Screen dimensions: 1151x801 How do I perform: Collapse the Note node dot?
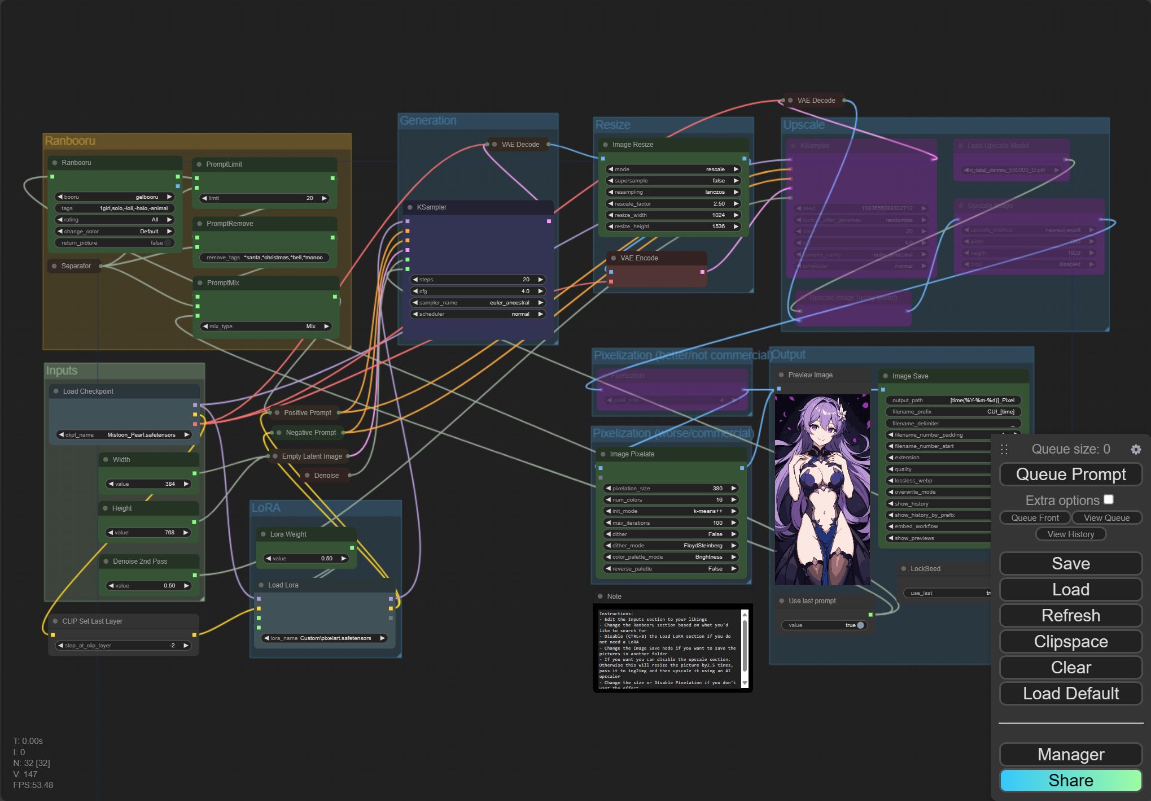coord(600,596)
